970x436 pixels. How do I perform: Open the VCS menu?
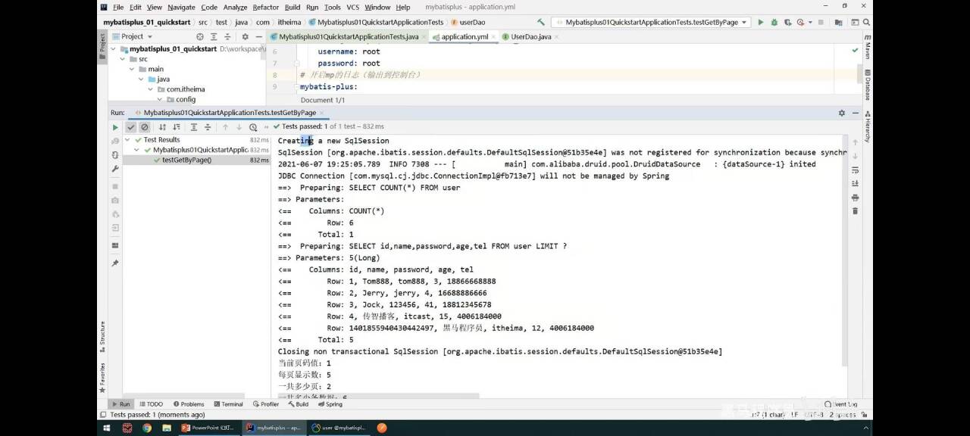352,7
